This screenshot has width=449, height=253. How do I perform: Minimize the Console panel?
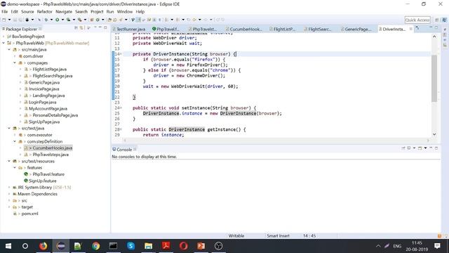pyautogui.click(x=431, y=148)
